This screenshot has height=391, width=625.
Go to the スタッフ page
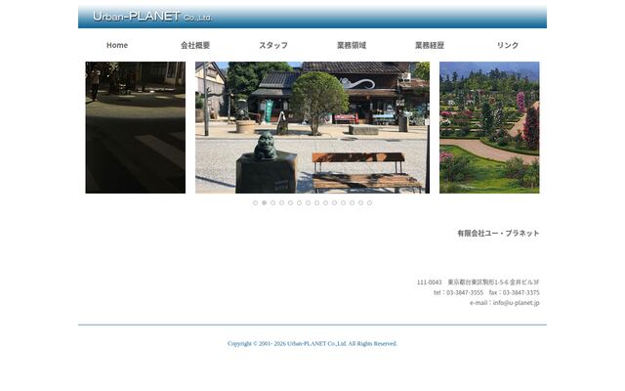tap(273, 45)
